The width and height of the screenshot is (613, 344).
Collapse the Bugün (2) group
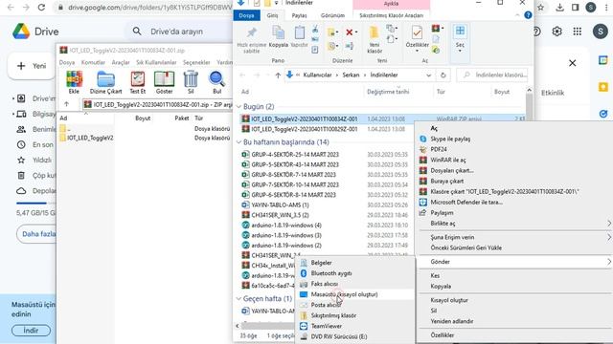pyautogui.click(x=239, y=106)
